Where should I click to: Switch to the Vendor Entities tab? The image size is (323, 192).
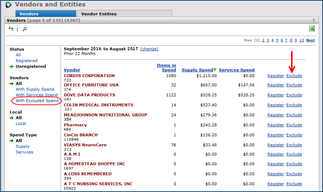point(99,14)
